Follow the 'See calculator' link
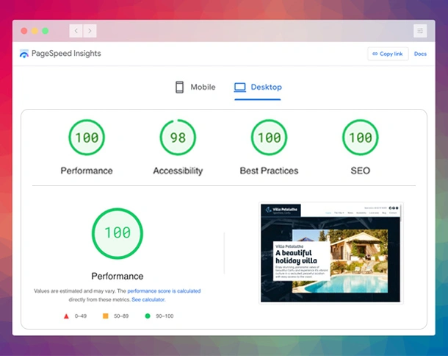This screenshot has width=448, height=356. pos(148,299)
